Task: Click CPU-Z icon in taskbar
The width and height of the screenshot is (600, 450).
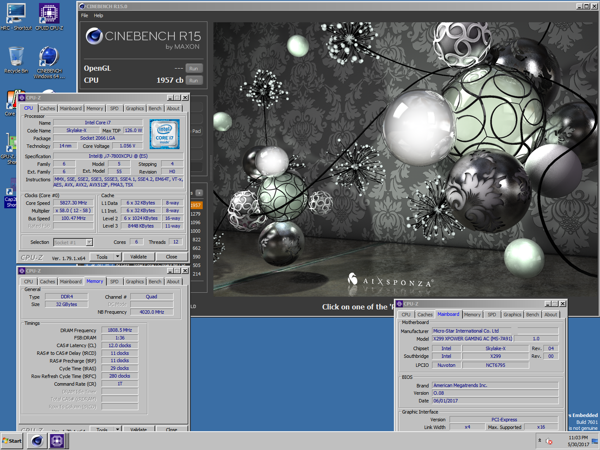Action: [57, 441]
